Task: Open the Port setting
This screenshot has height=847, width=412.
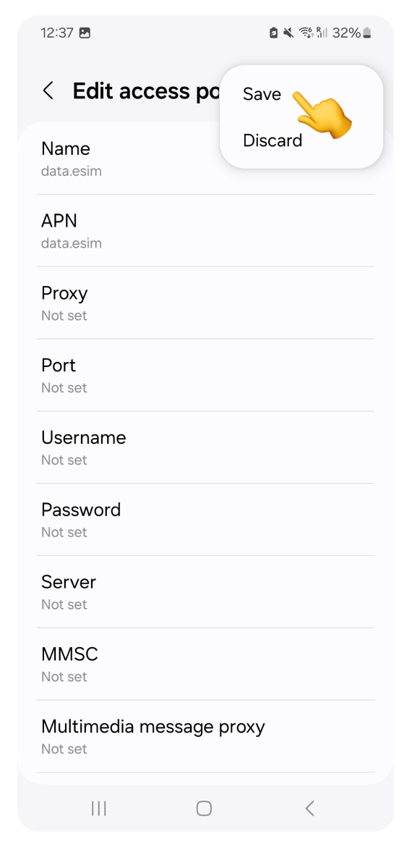Action: [205, 376]
